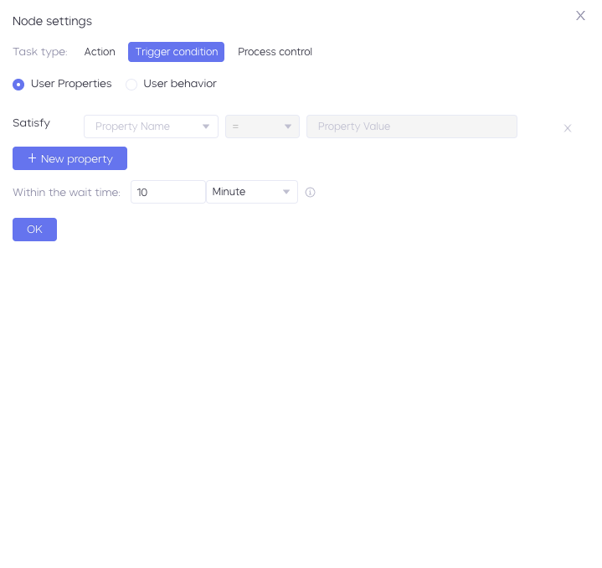Focus the Property Value input field

coord(412,127)
